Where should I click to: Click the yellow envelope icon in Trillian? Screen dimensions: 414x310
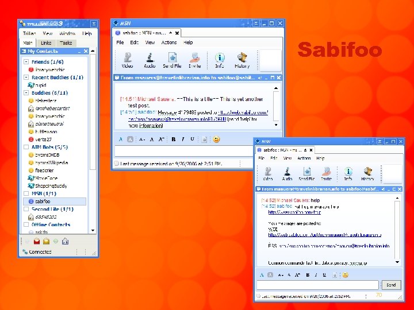click(x=46, y=241)
